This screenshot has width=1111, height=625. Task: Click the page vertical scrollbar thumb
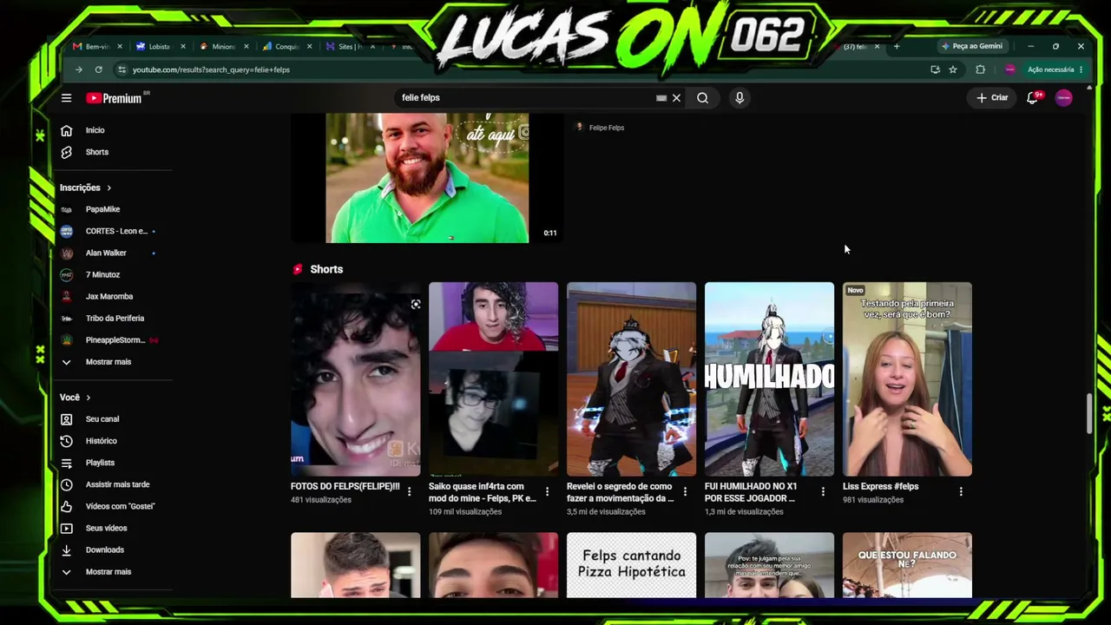tap(1088, 414)
